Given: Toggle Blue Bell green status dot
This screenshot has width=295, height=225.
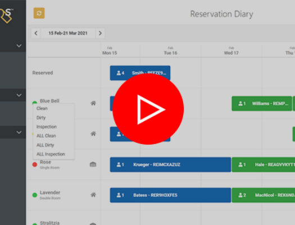Looking at the screenshot, I should (35, 103).
